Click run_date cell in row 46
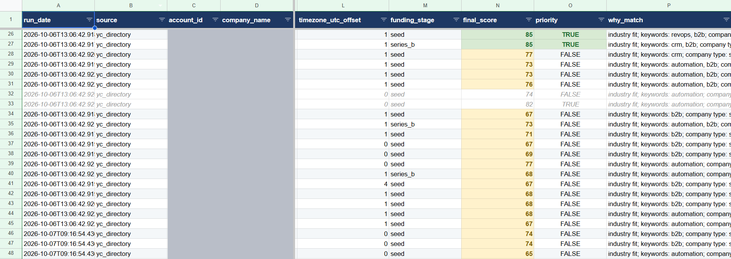This screenshot has height=259, width=731. click(x=58, y=234)
